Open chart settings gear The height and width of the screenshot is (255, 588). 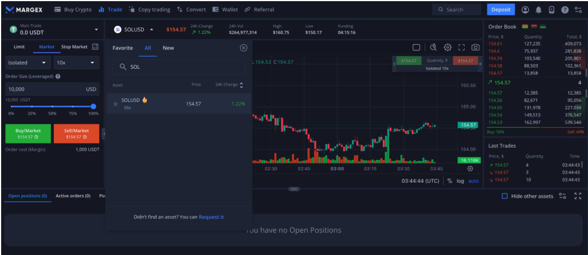(448, 48)
